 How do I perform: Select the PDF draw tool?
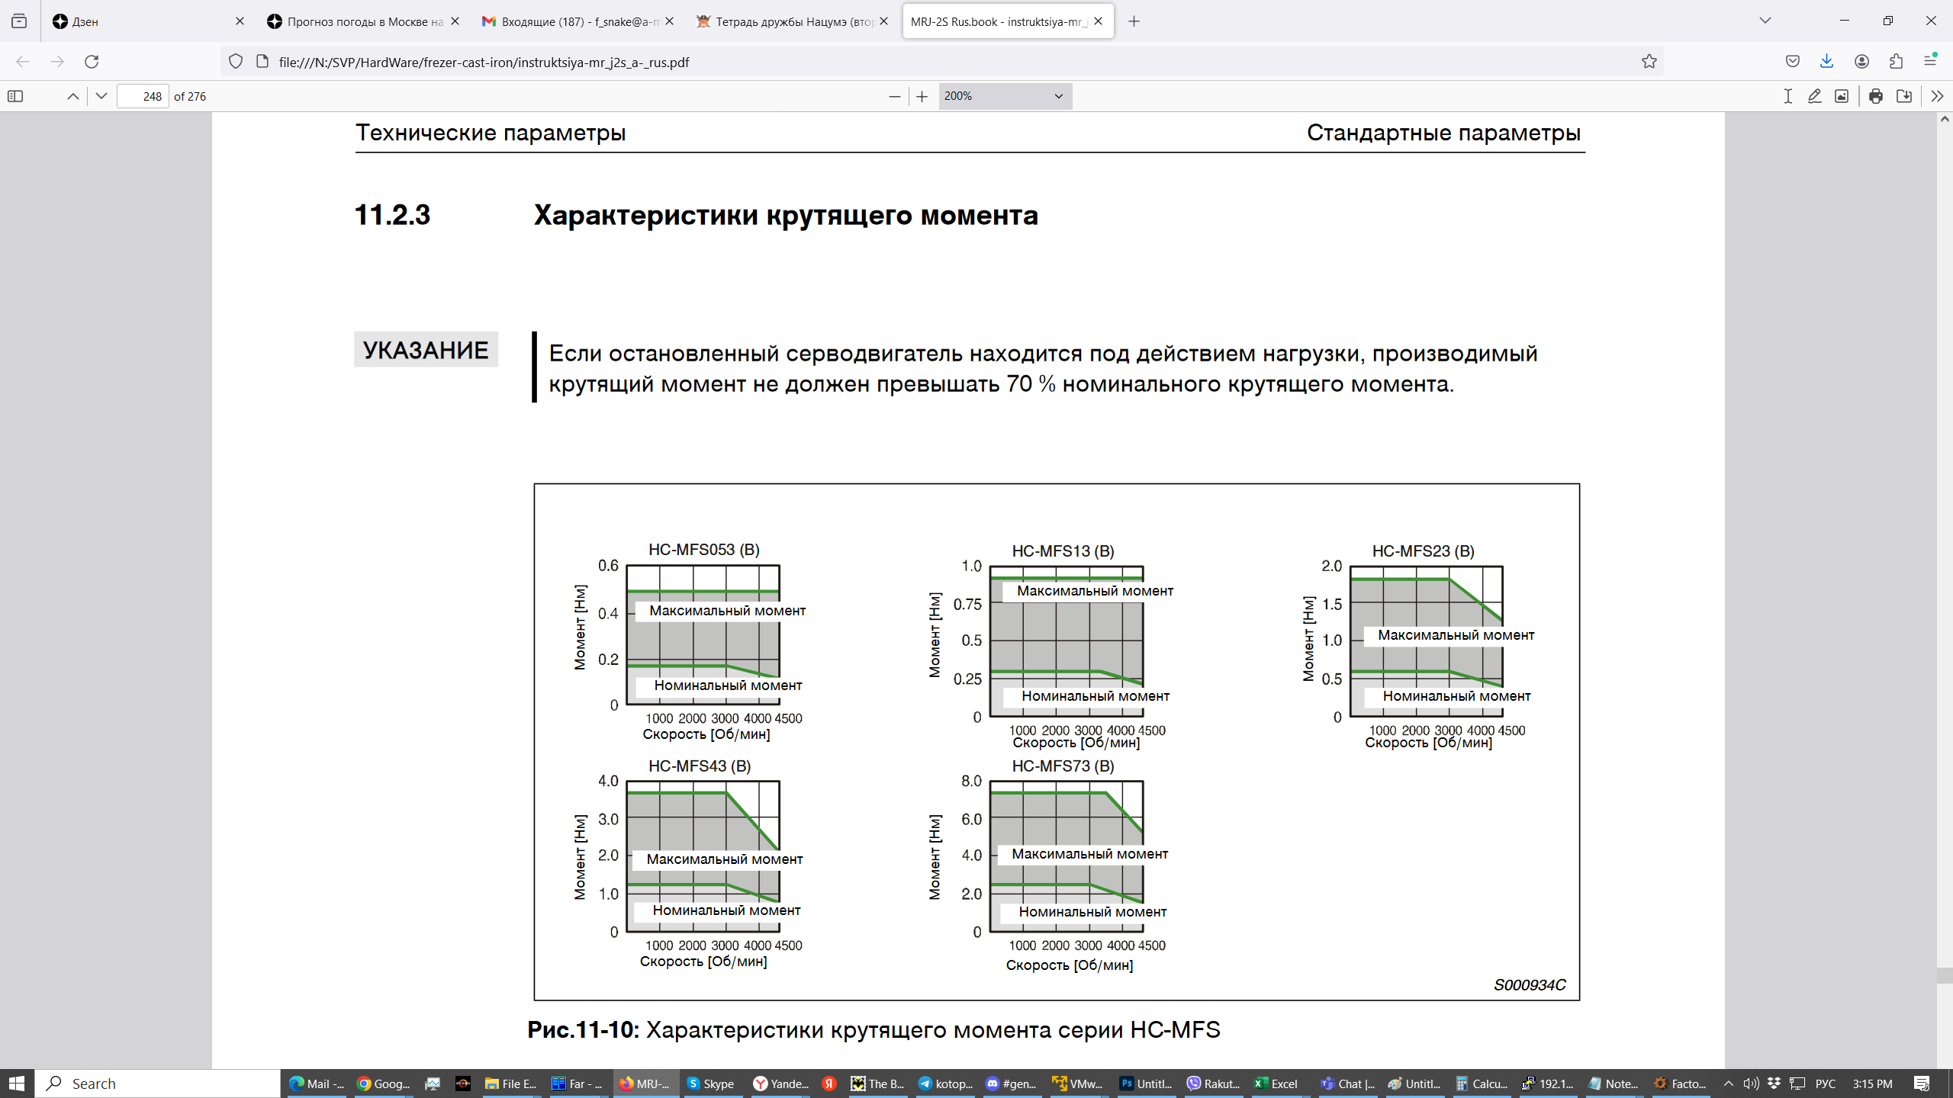coord(1815,96)
